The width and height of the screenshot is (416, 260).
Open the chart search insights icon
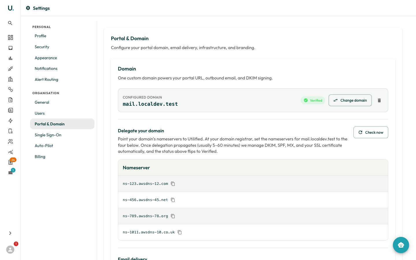pos(10,152)
